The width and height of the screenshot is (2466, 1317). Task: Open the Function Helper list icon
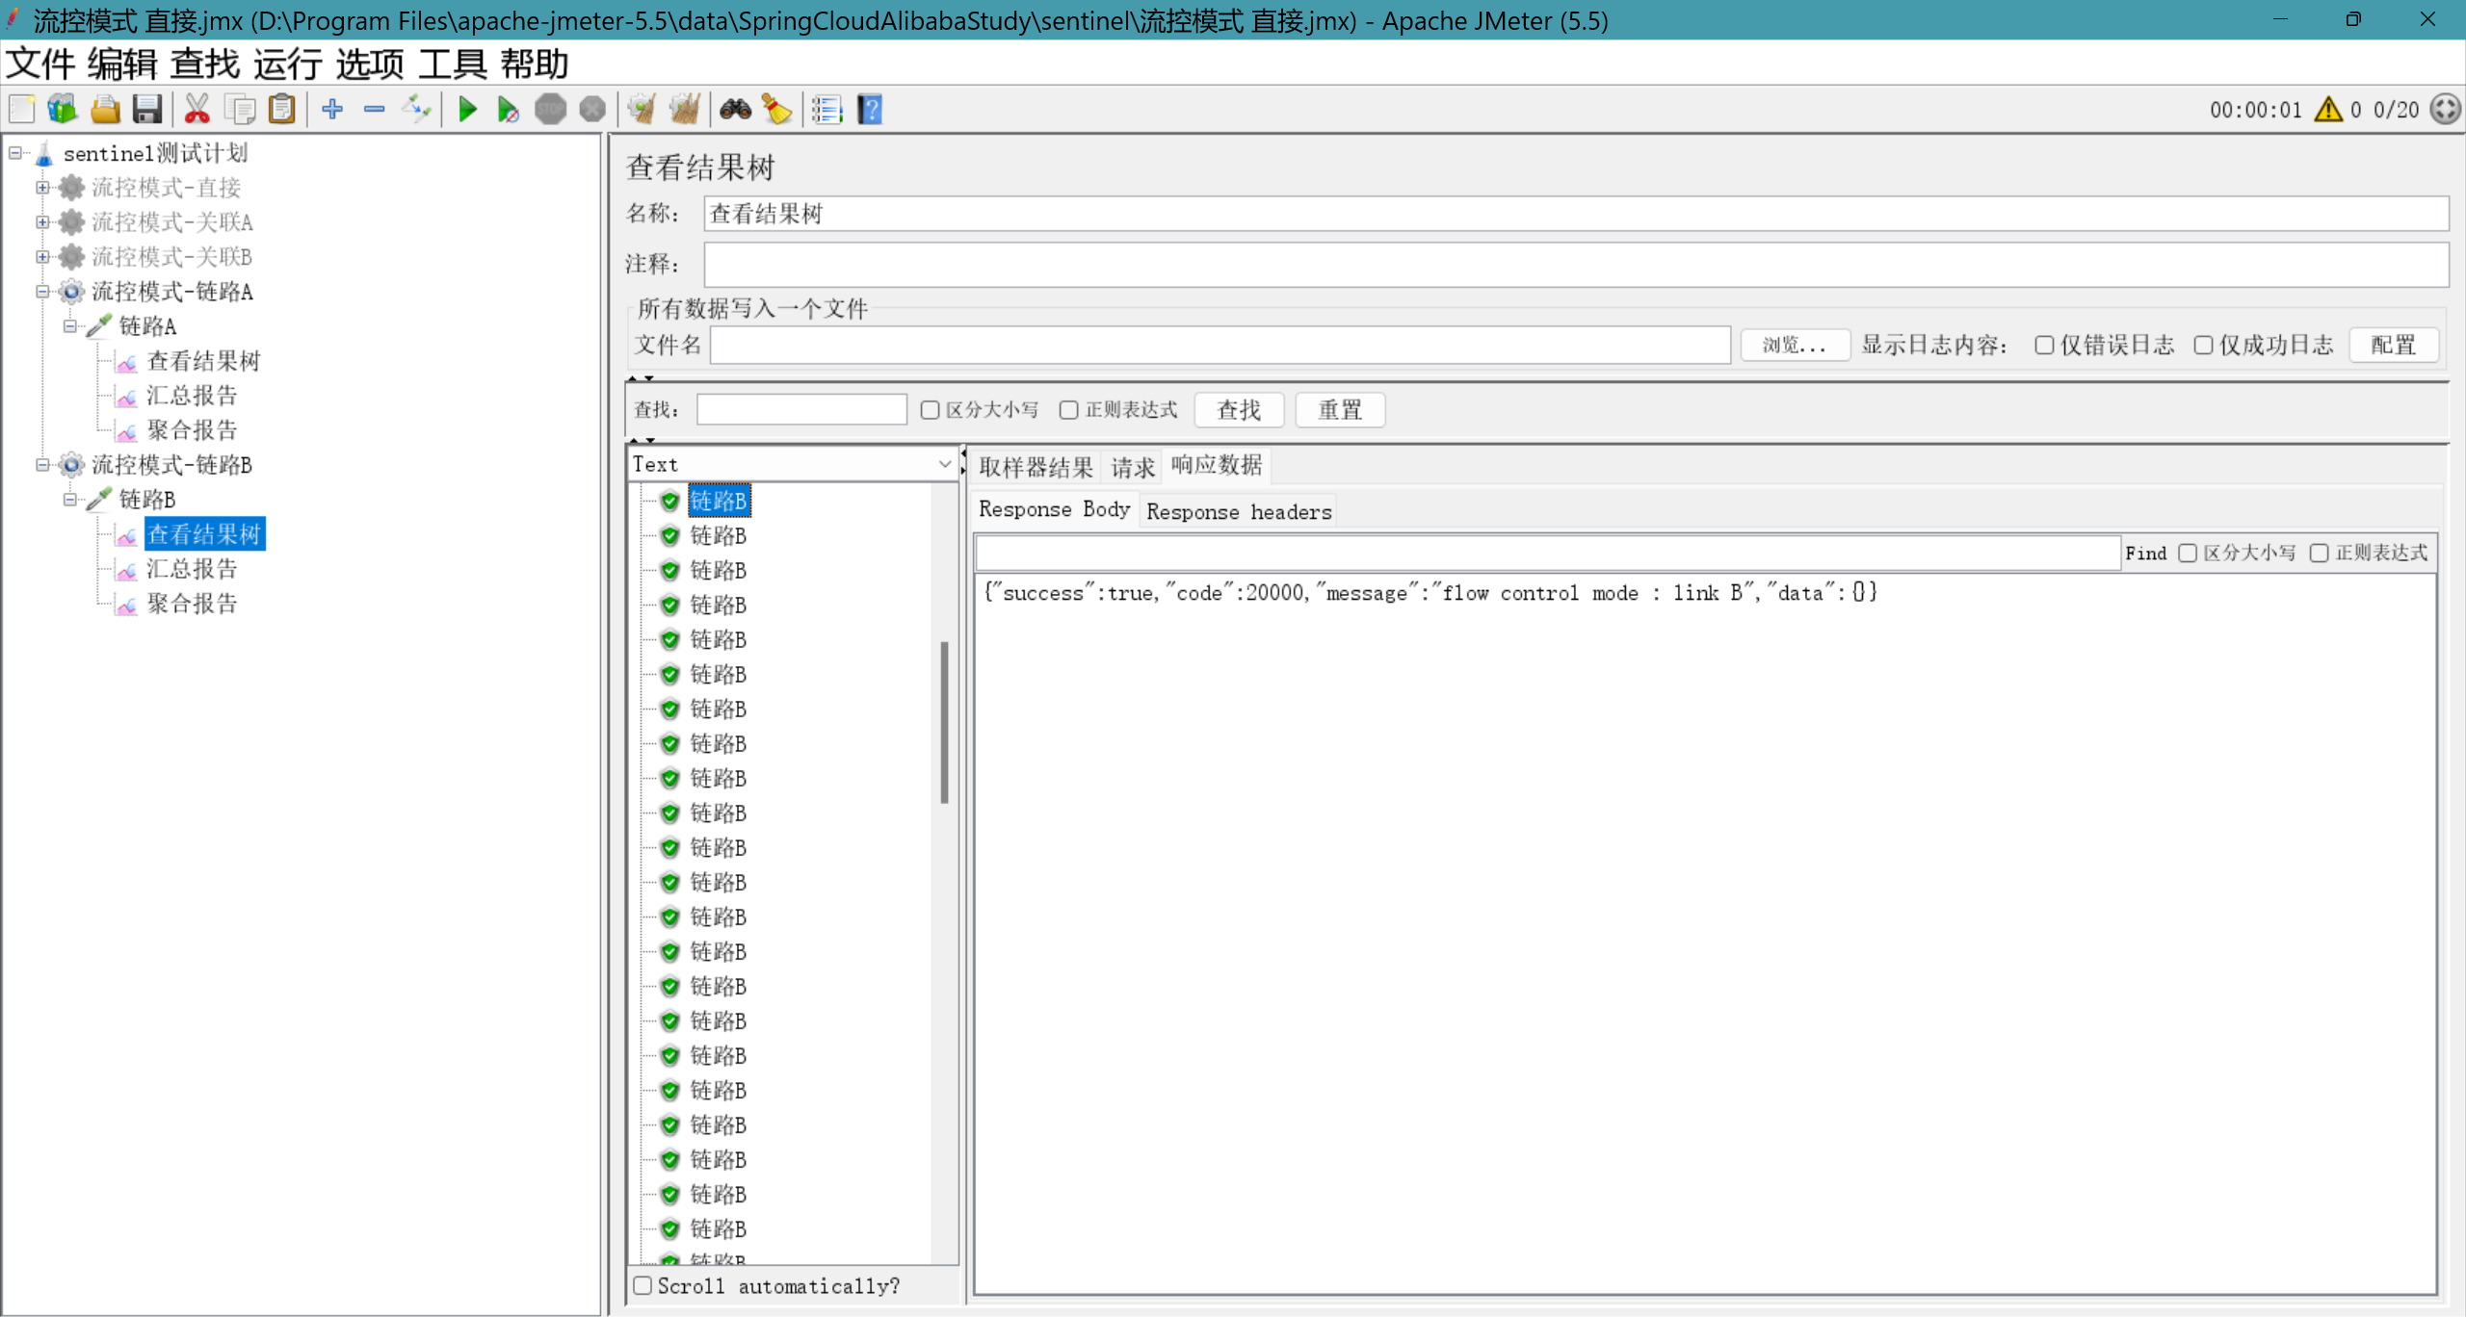(x=826, y=110)
